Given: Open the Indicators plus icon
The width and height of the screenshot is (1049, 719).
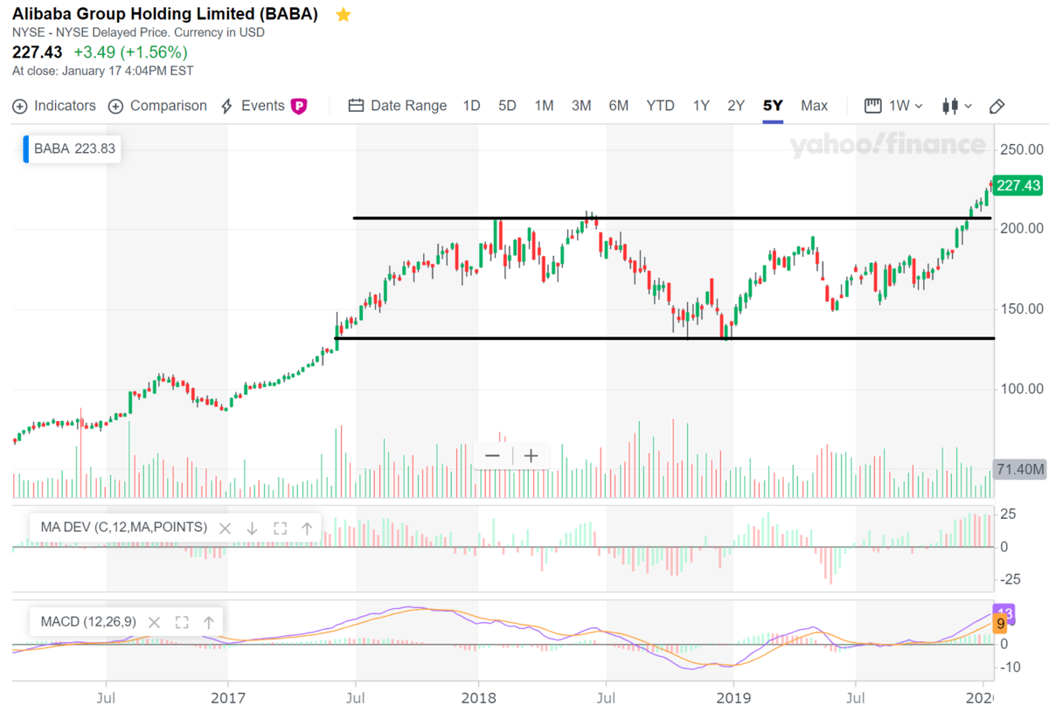Looking at the screenshot, I should (x=20, y=106).
